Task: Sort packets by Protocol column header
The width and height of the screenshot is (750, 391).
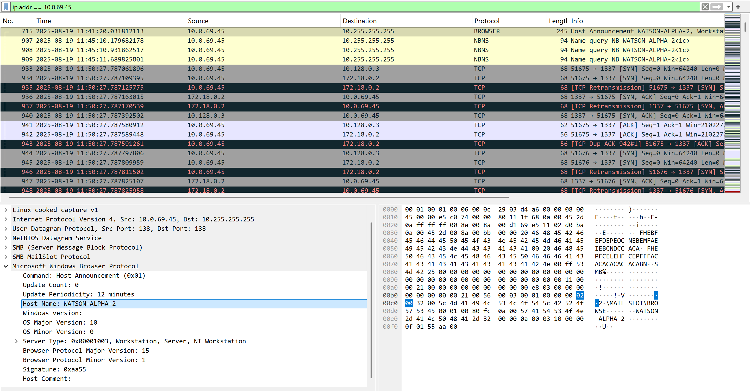Action: coord(486,21)
